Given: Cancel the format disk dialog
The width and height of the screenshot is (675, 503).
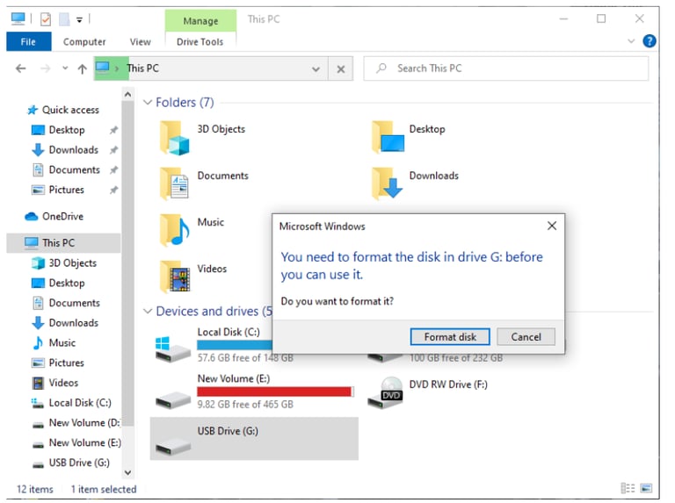Looking at the screenshot, I should tap(526, 336).
